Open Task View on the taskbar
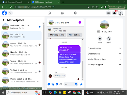Image resolution: width=127 pixels, height=95 pixels. click(45, 92)
